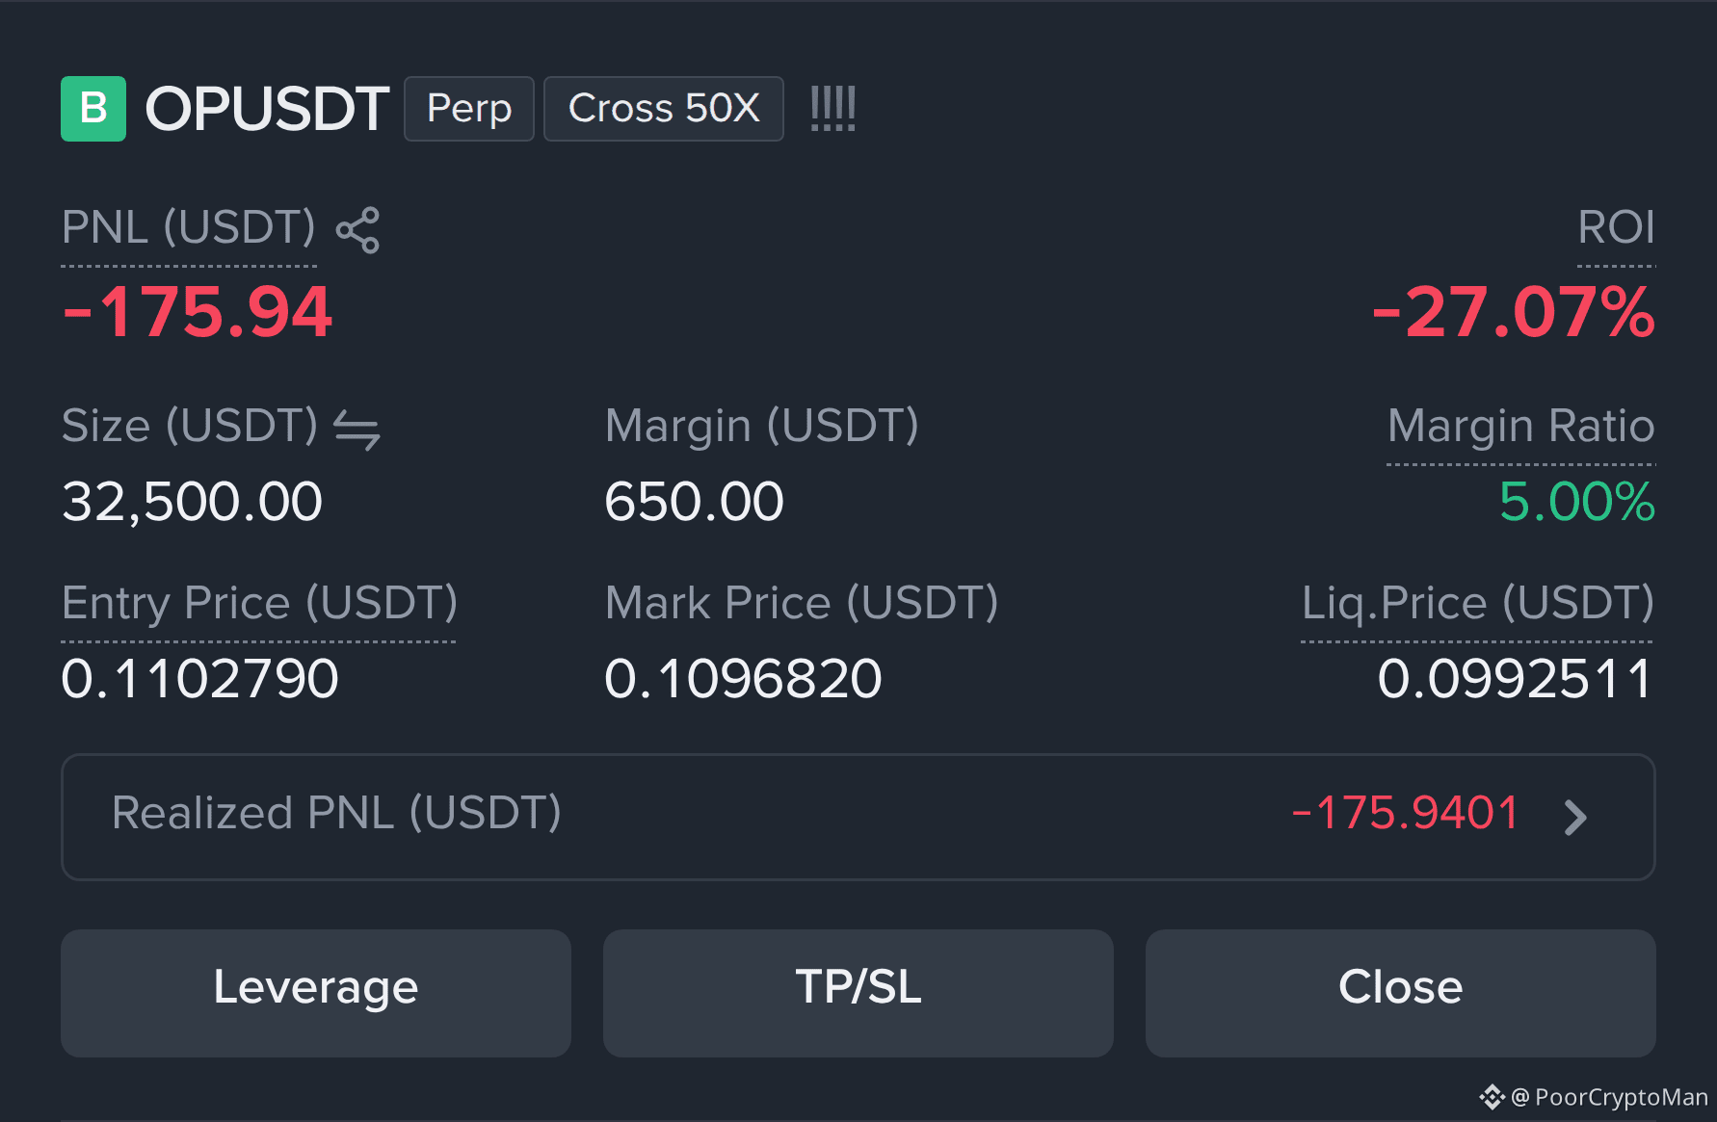Click the Liq.Price (USDT) label
Screen dimensions: 1717x1122
[1478, 604]
